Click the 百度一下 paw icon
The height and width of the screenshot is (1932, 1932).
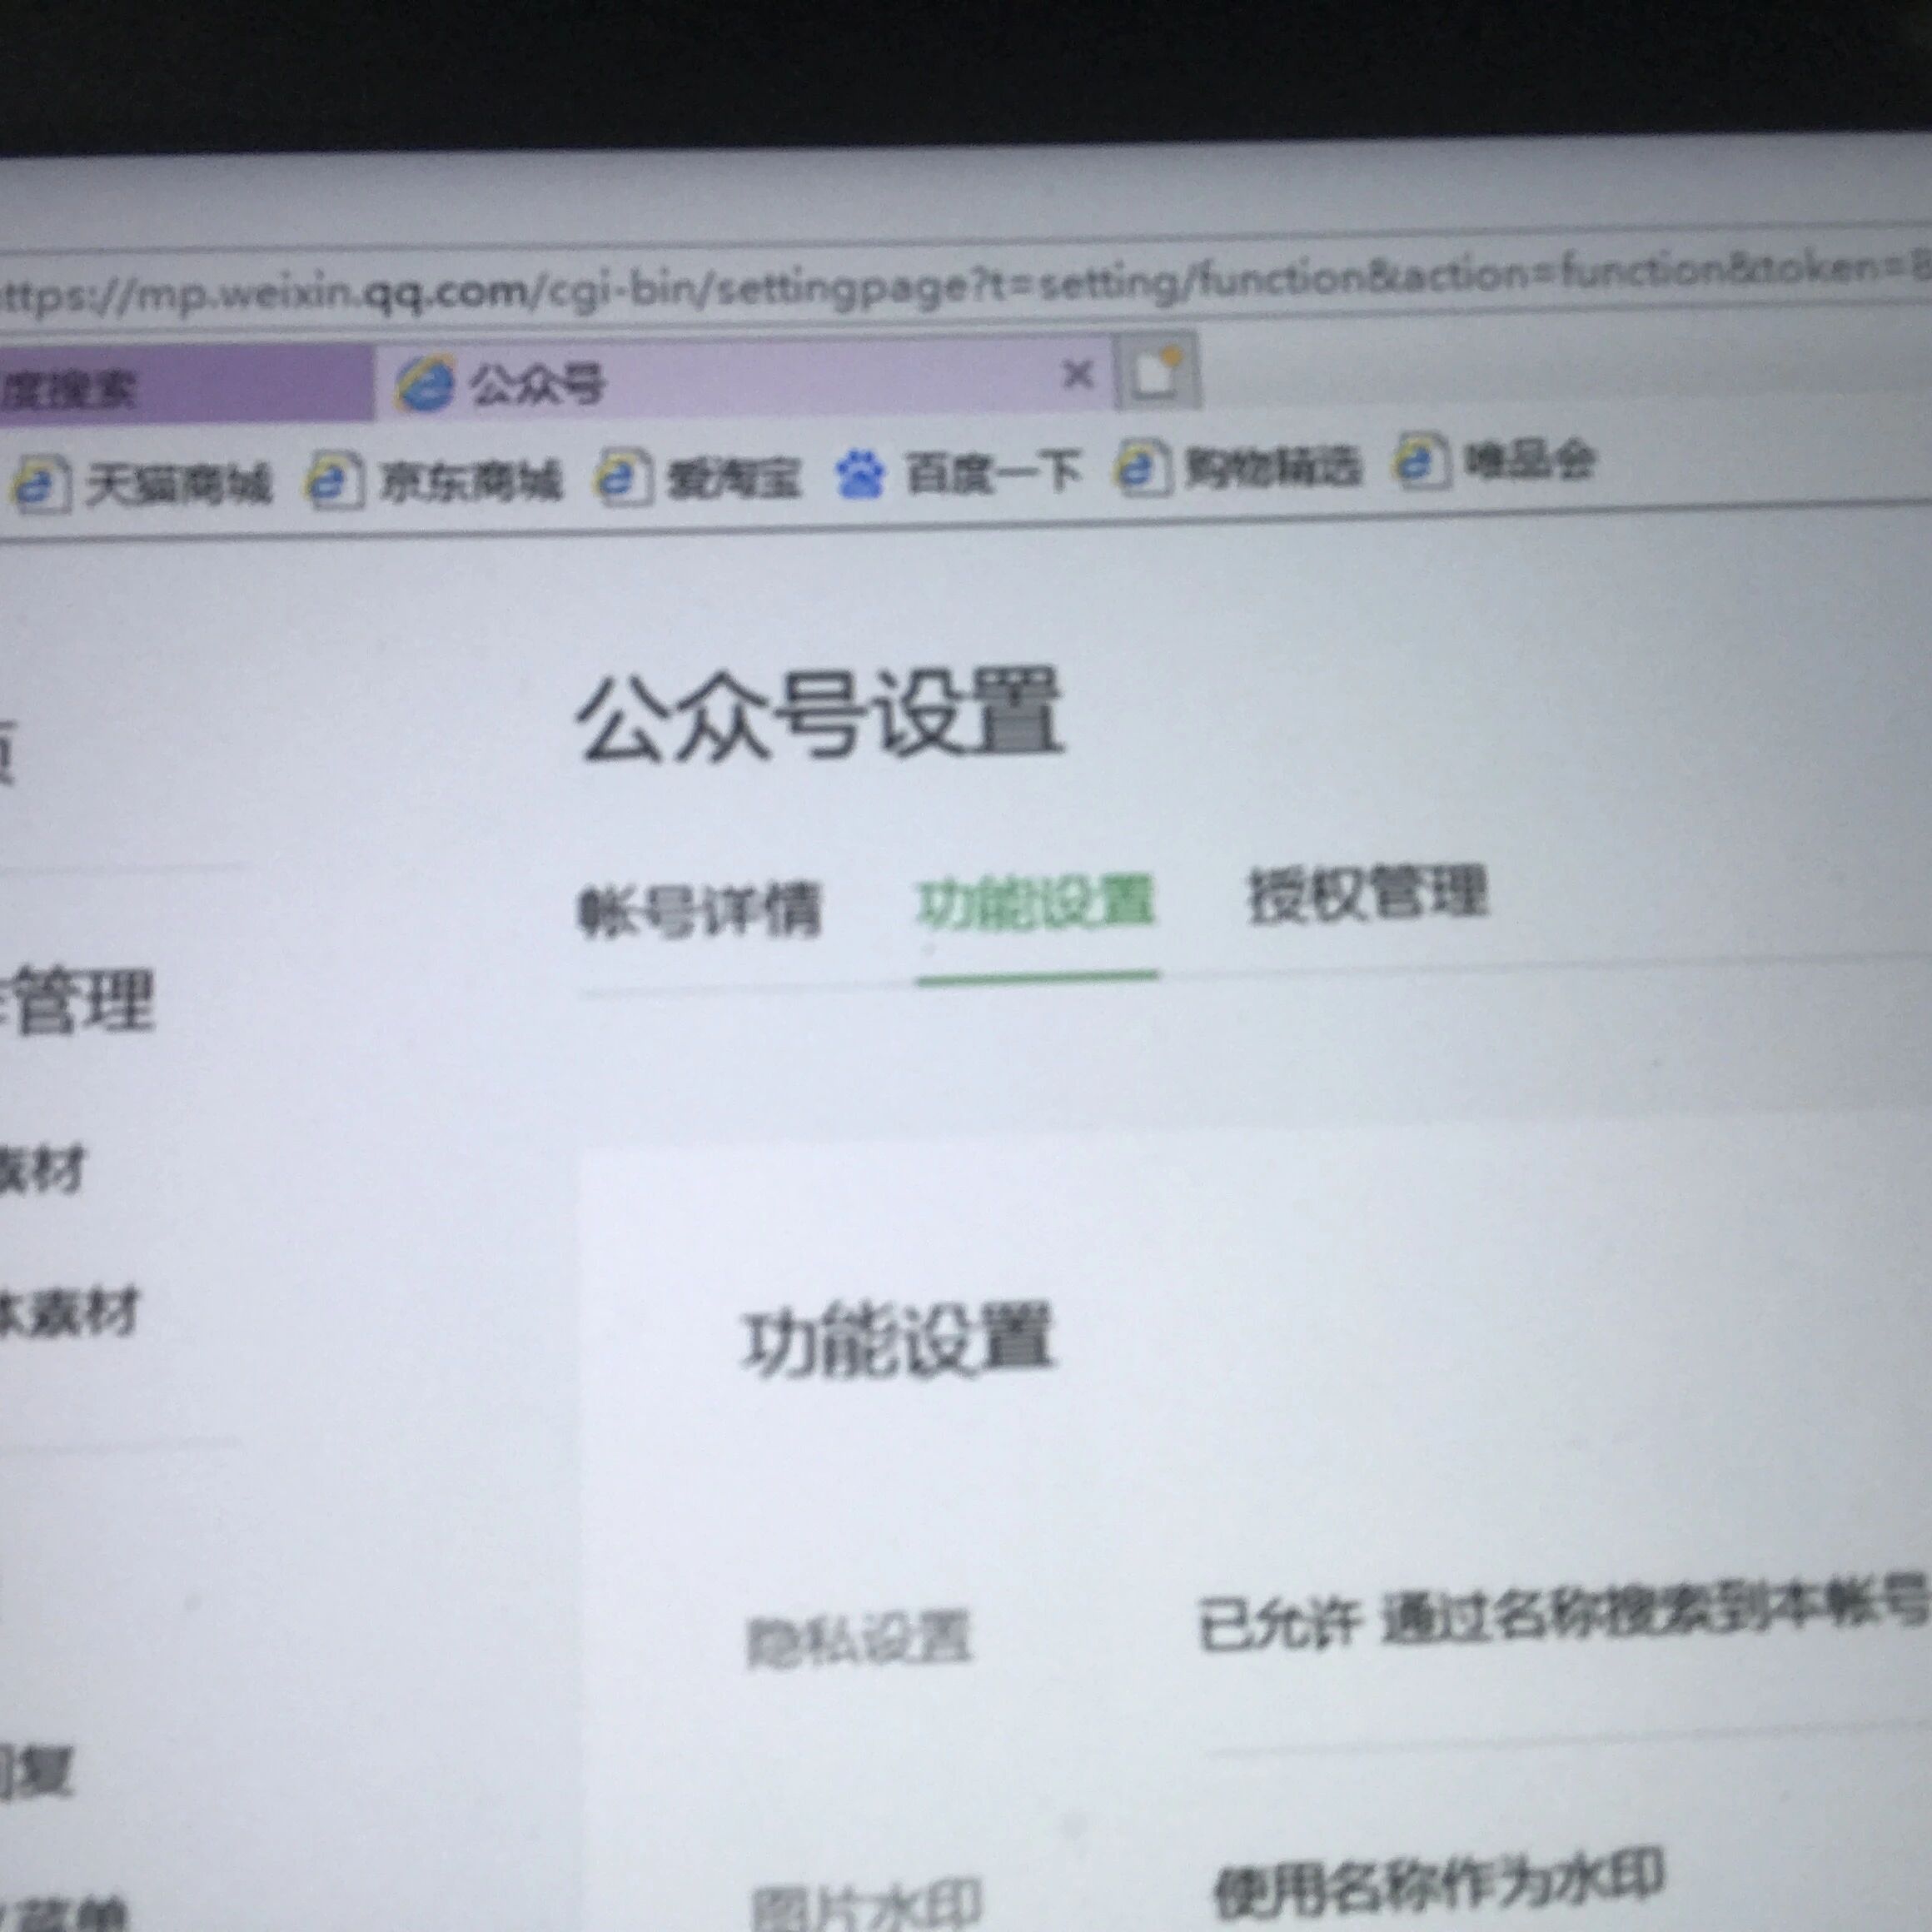(860, 474)
